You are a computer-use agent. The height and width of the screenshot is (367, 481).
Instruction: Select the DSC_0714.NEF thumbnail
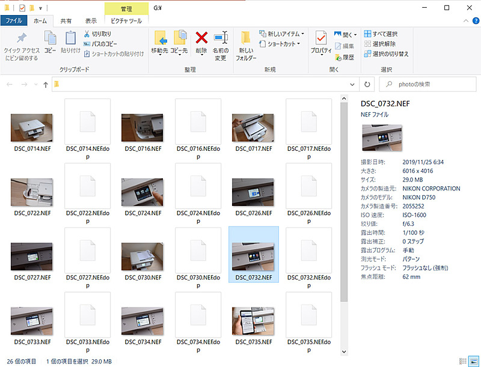pos(31,126)
